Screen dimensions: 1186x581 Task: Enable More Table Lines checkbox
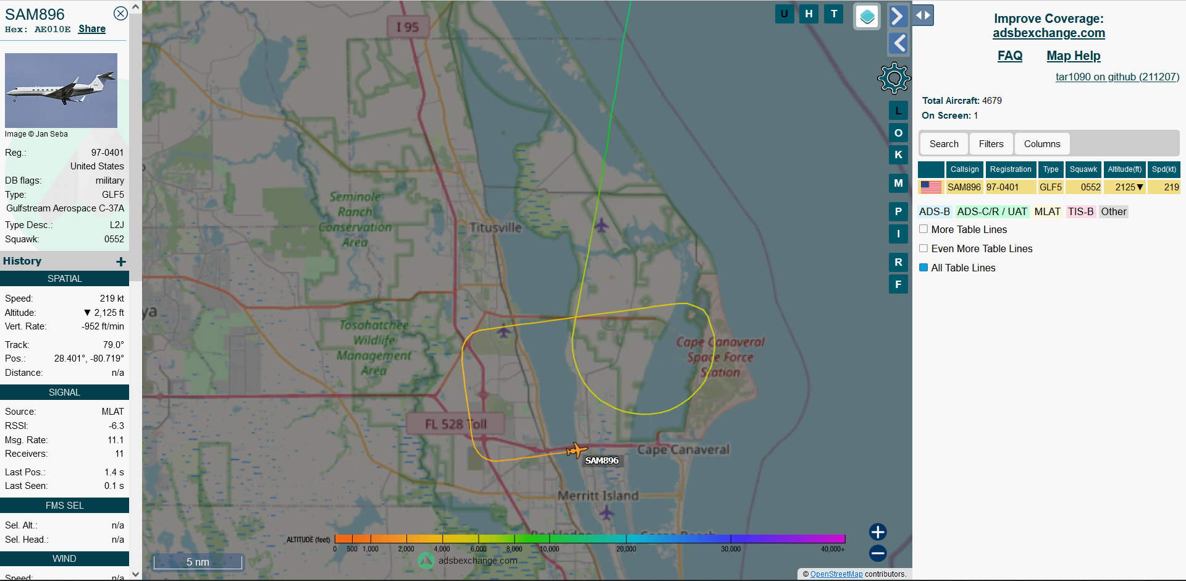(923, 229)
